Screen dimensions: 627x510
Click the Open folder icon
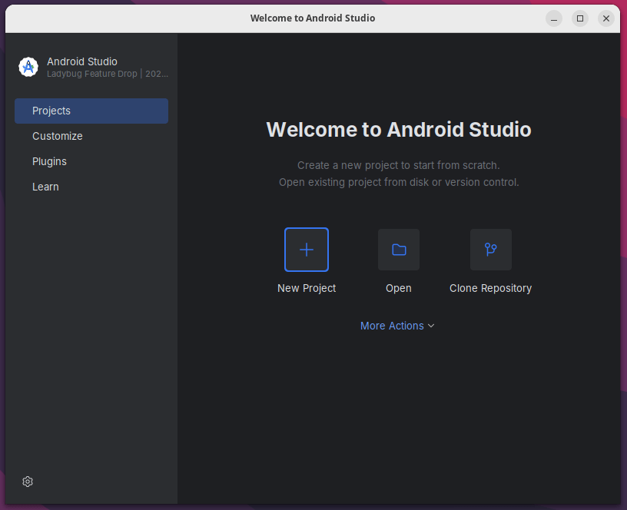398,250
